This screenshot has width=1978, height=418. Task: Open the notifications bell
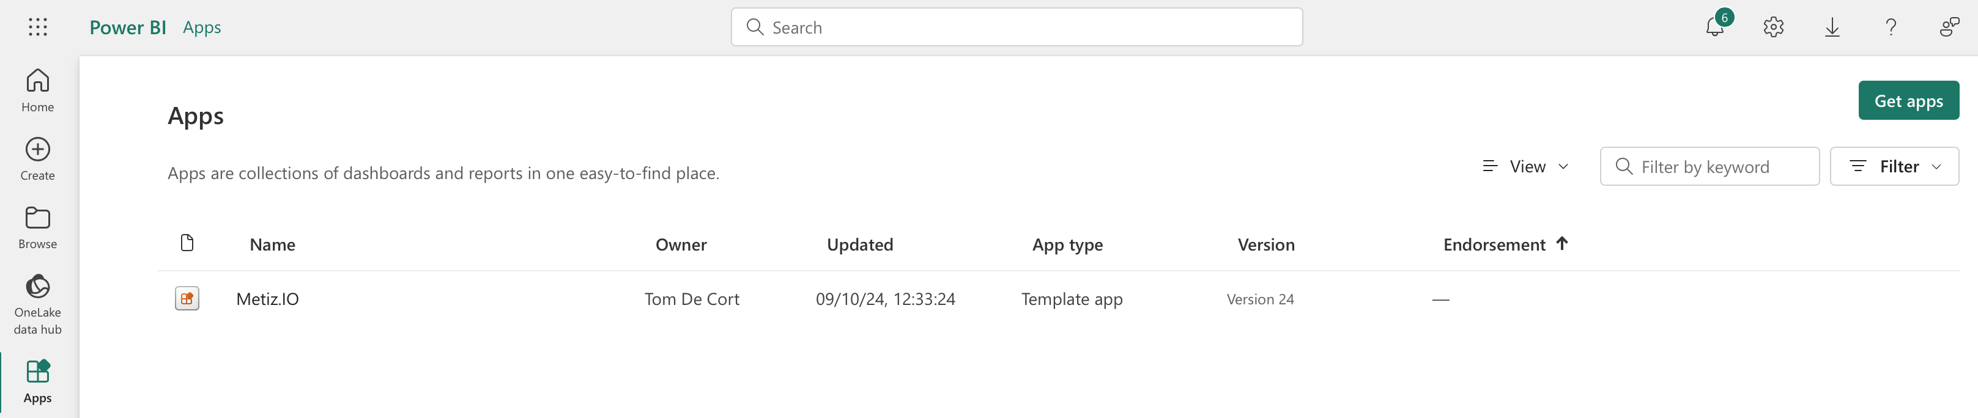[1714, 27]
